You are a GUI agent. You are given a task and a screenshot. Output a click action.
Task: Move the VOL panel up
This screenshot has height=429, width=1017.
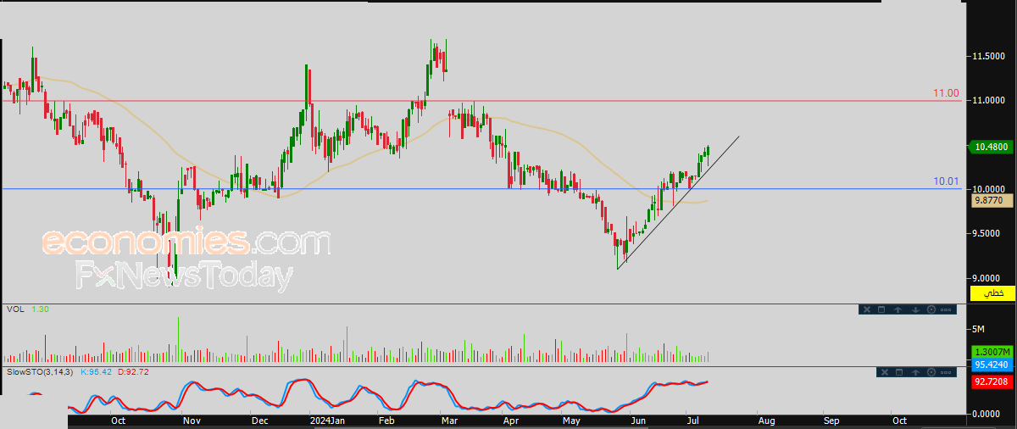[x=898, y=309]
